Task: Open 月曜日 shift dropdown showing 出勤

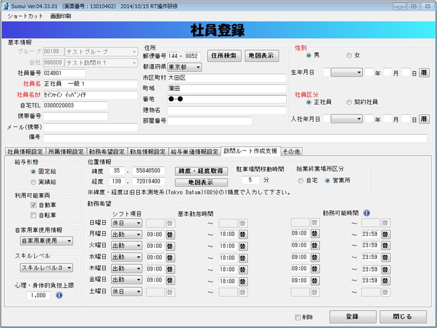Action: click(x=127, y=235)
